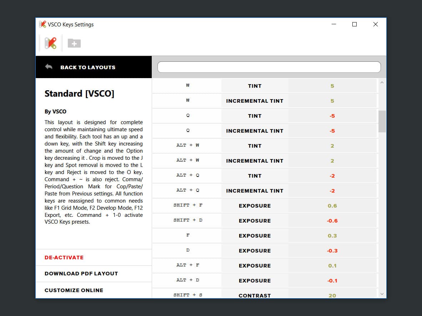Click the VSCO Keys logo toolbar icon
The image size is (422, 316).
(51, 43)
